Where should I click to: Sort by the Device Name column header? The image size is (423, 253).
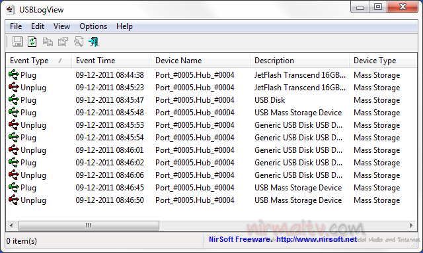[201, 61]
